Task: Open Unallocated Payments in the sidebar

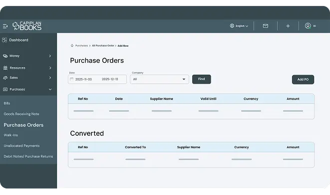Action: pyautogui.click(x=21, y=146)
